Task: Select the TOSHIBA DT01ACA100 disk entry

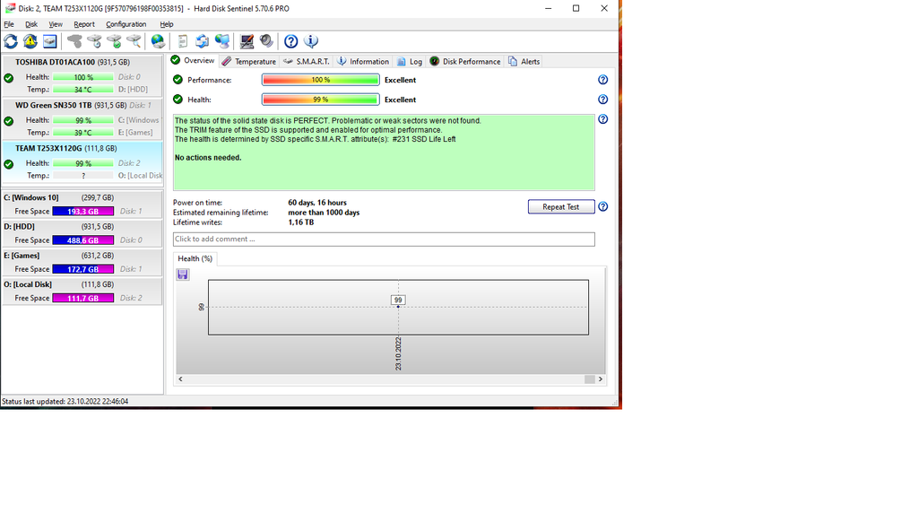Action: pos(82,75)
